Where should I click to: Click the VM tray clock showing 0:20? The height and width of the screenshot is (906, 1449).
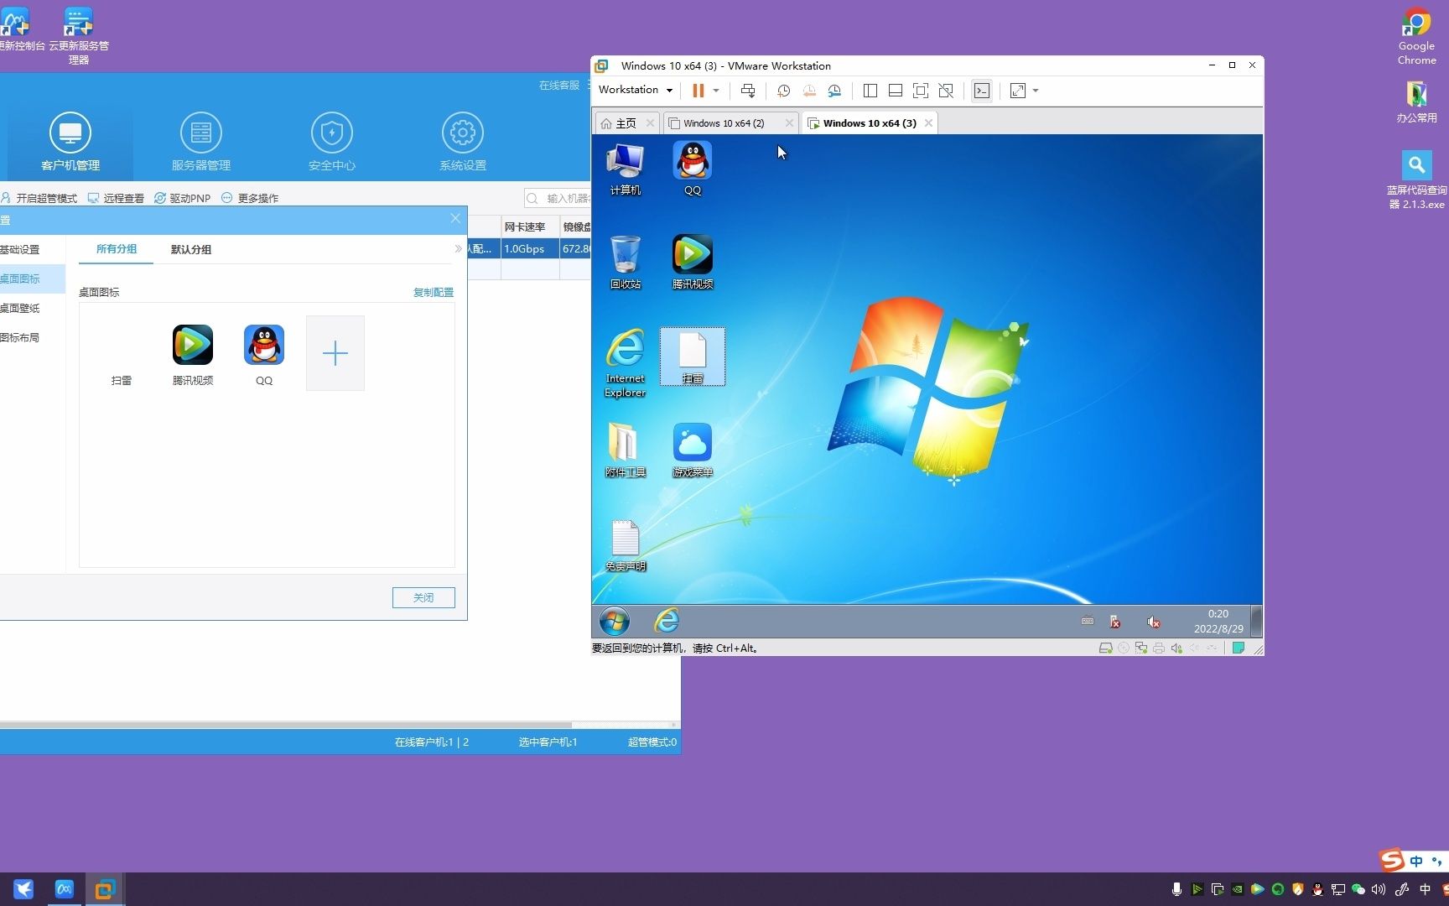tap(1218, 622)
